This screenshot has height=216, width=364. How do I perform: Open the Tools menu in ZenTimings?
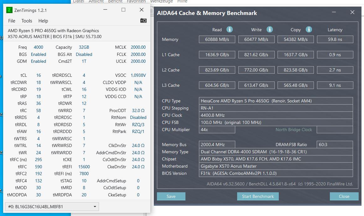pos(27,21)
